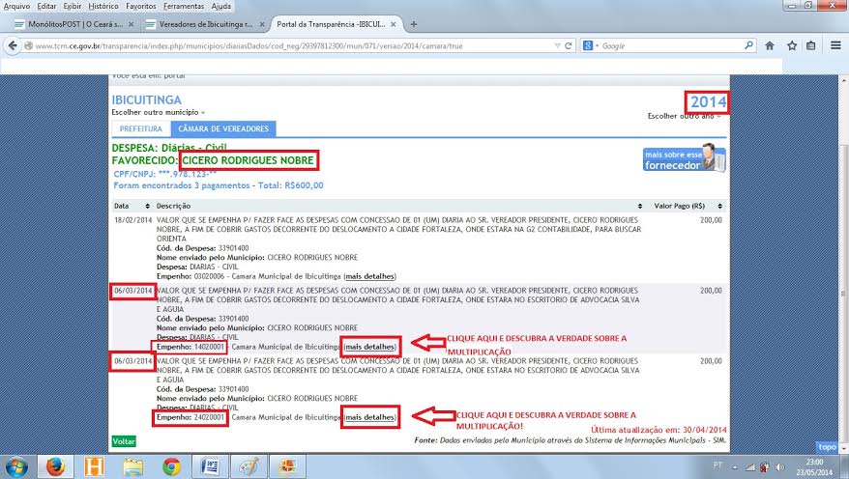Viewport: 849px width, 479px height.
Task: Open Firefox home page icon
Action: coord(770,44)
